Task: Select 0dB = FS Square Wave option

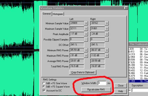Action: tap(44, 86)
